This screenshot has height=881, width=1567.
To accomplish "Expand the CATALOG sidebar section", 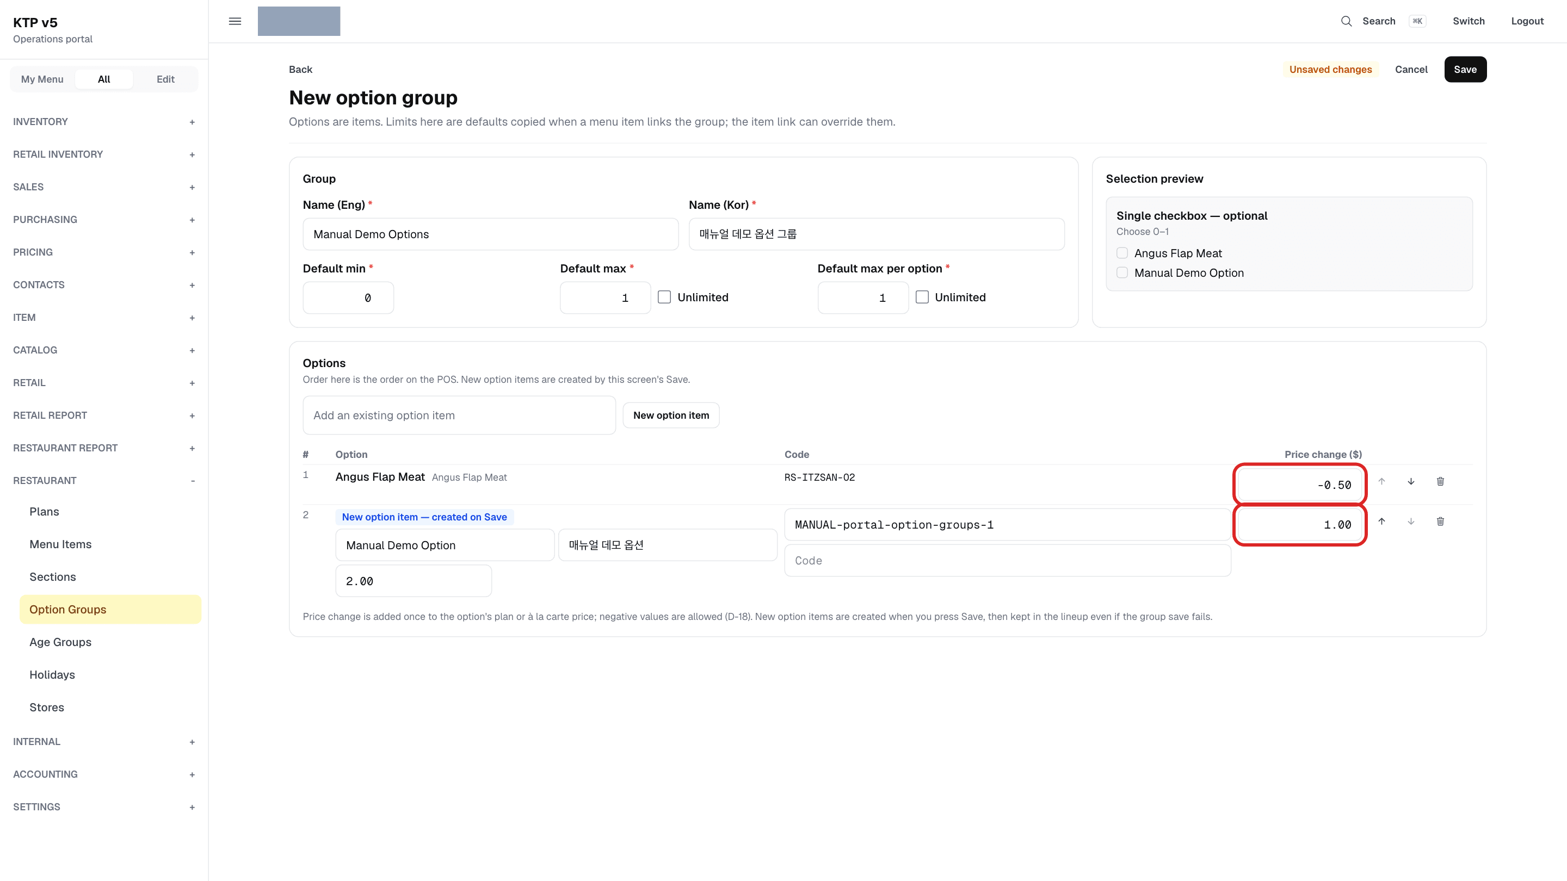I will pos(104,350).
